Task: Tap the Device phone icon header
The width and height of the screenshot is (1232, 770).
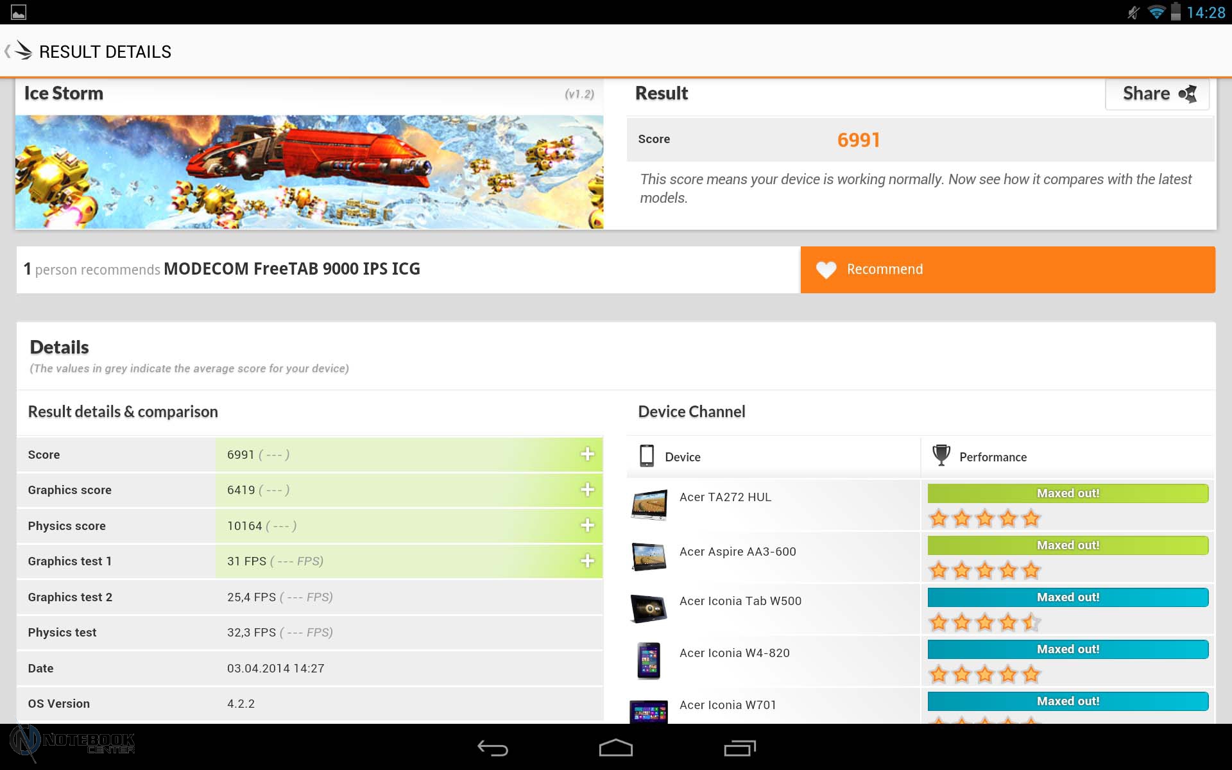Action: click(x=647, y=456)
